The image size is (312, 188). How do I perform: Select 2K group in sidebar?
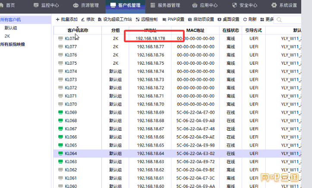7,36
